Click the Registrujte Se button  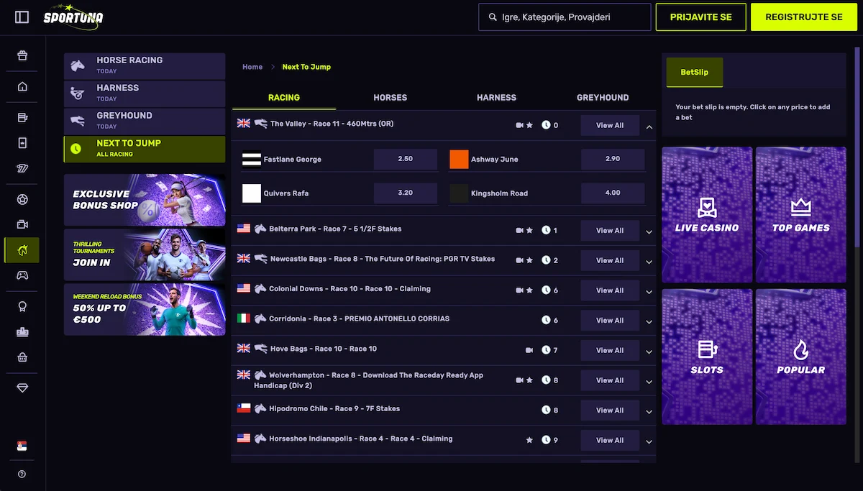[804, 17]
